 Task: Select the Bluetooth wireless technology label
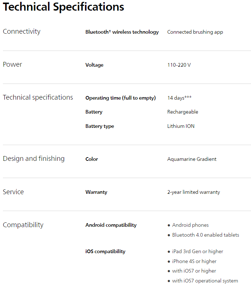click(x=122, y=32)
